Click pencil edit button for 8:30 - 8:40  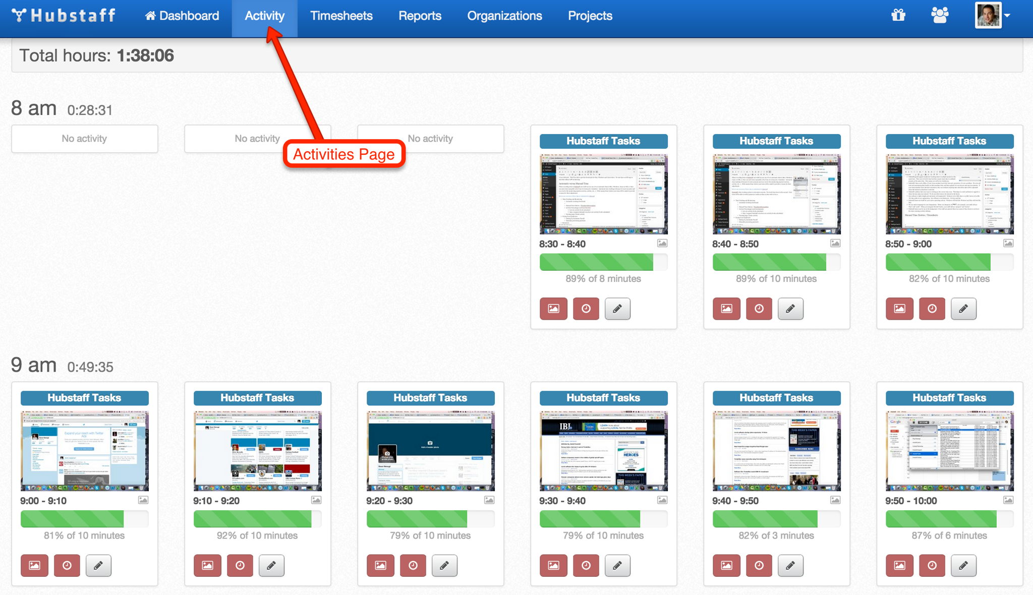pyautogui.click(x=617, y=309)
